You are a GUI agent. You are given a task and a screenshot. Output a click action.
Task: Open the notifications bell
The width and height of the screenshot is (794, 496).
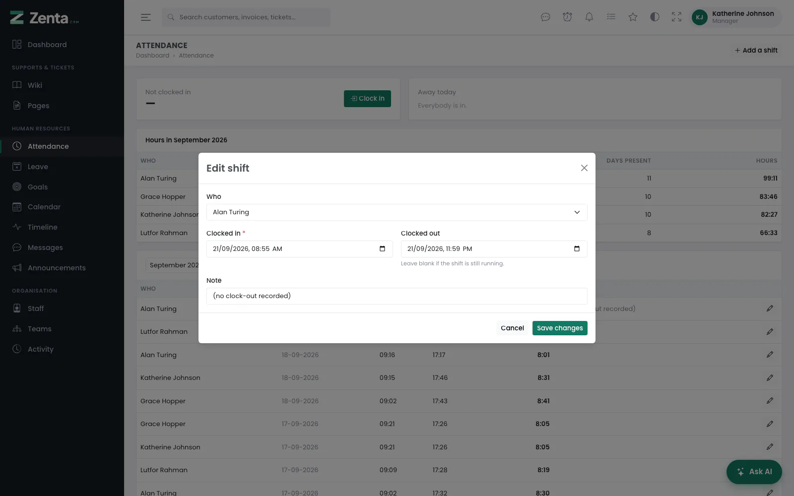[589, 17]
